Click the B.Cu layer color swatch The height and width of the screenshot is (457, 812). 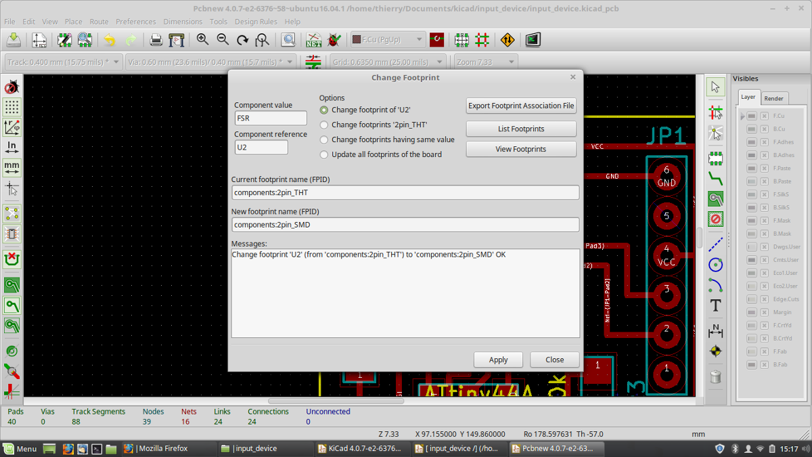click(x=752, y=129)
